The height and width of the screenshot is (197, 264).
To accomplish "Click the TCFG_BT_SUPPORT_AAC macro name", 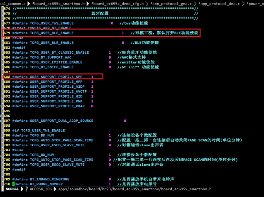I will click(51, 57).
